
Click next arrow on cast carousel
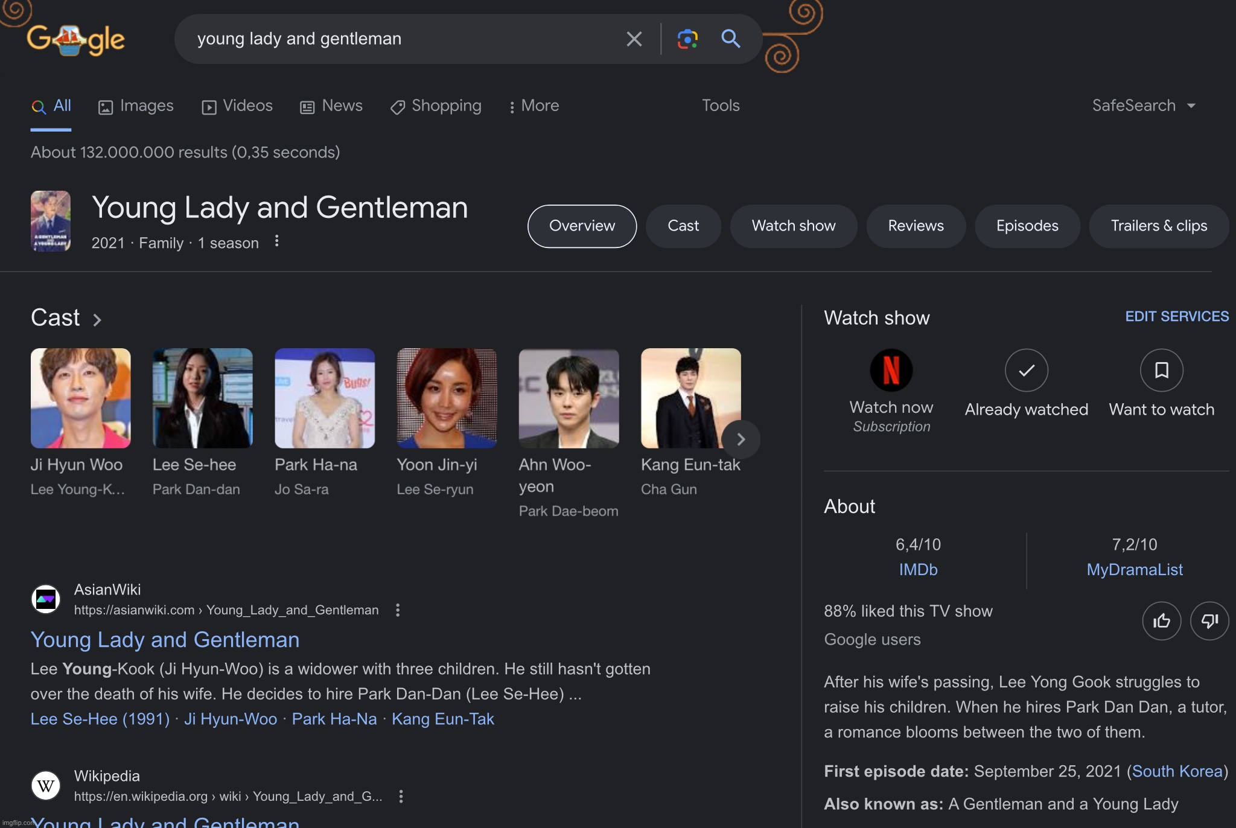point(741,439)
